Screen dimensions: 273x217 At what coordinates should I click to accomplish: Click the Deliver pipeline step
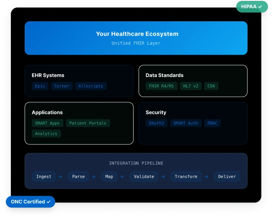227,177
